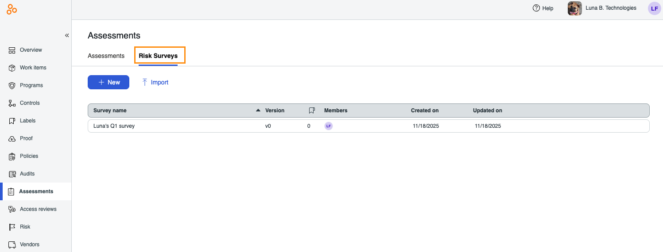Screen dimensions: 663x252
Task: Click the Risk flag icon
Action: pyautogui.click(x=12, y=227)
